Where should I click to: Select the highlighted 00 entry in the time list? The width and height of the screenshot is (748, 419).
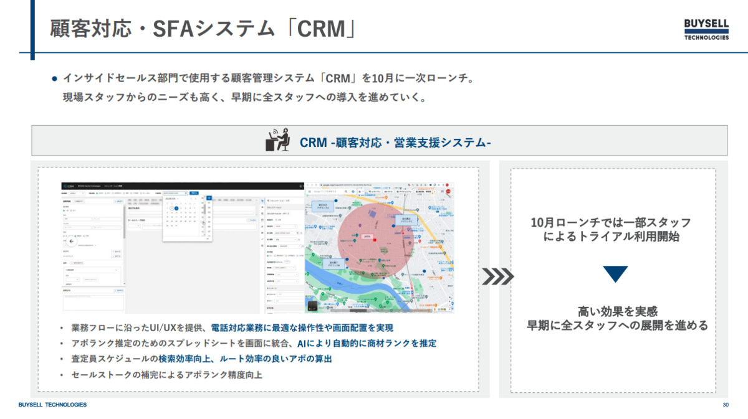209,198
